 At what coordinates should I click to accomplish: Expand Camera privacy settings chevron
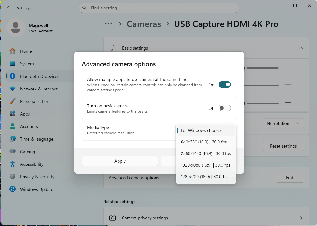(x=301, y=218)
